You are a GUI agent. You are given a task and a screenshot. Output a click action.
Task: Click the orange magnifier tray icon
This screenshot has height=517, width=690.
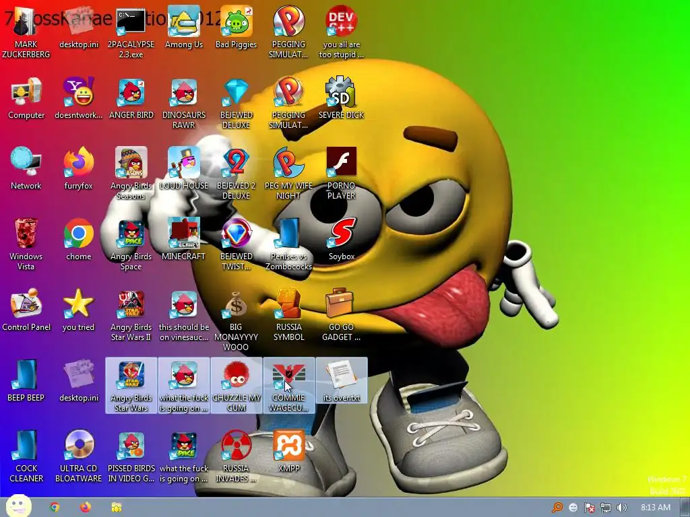557,508
